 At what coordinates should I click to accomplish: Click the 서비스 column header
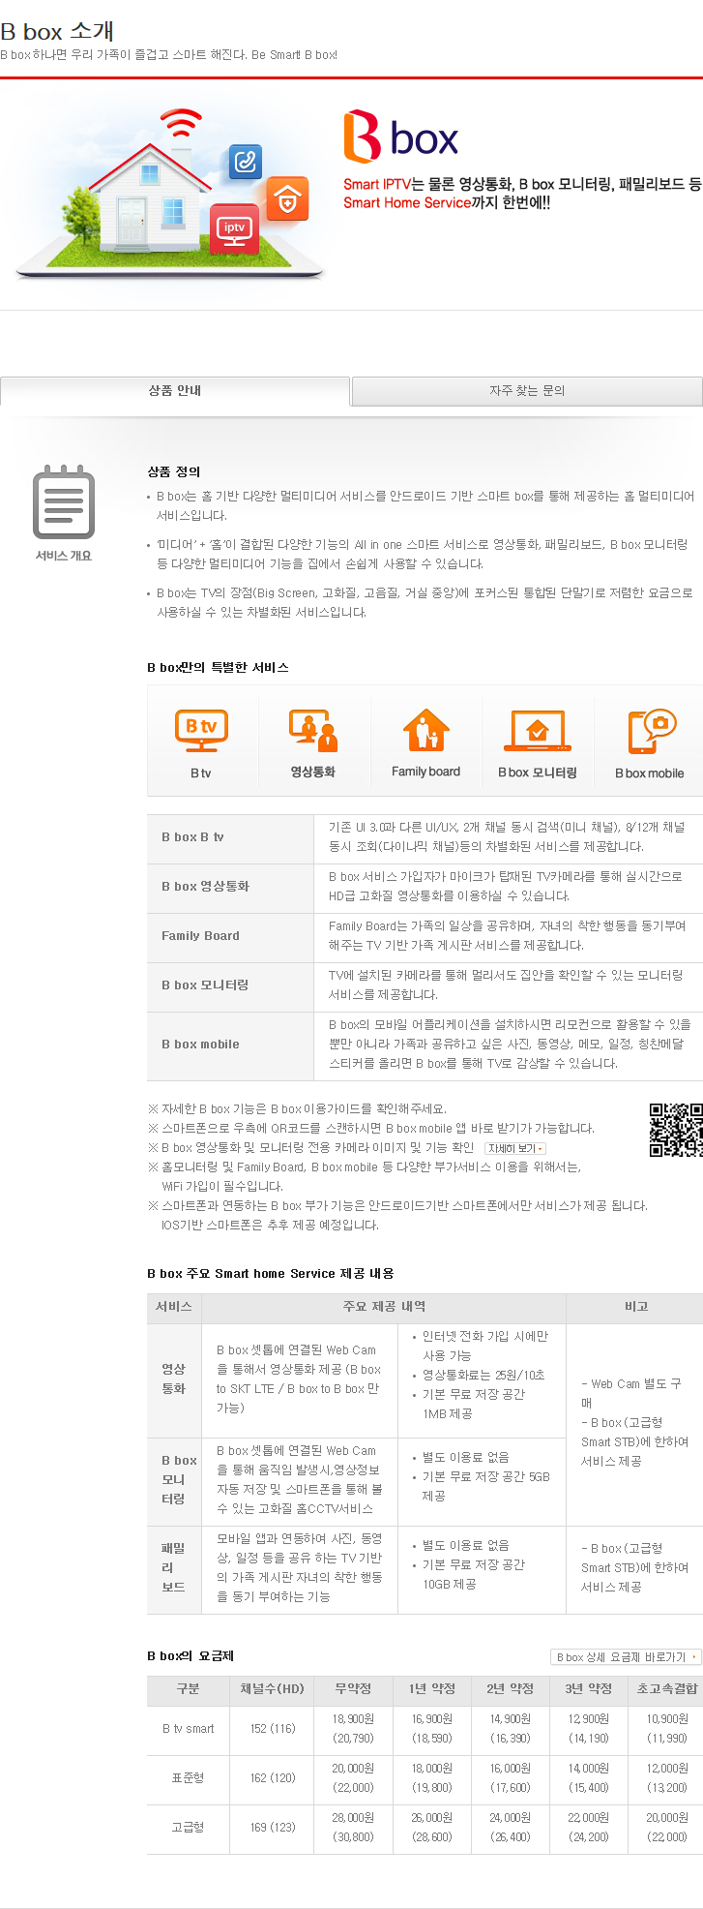(x=174, y=1307)
